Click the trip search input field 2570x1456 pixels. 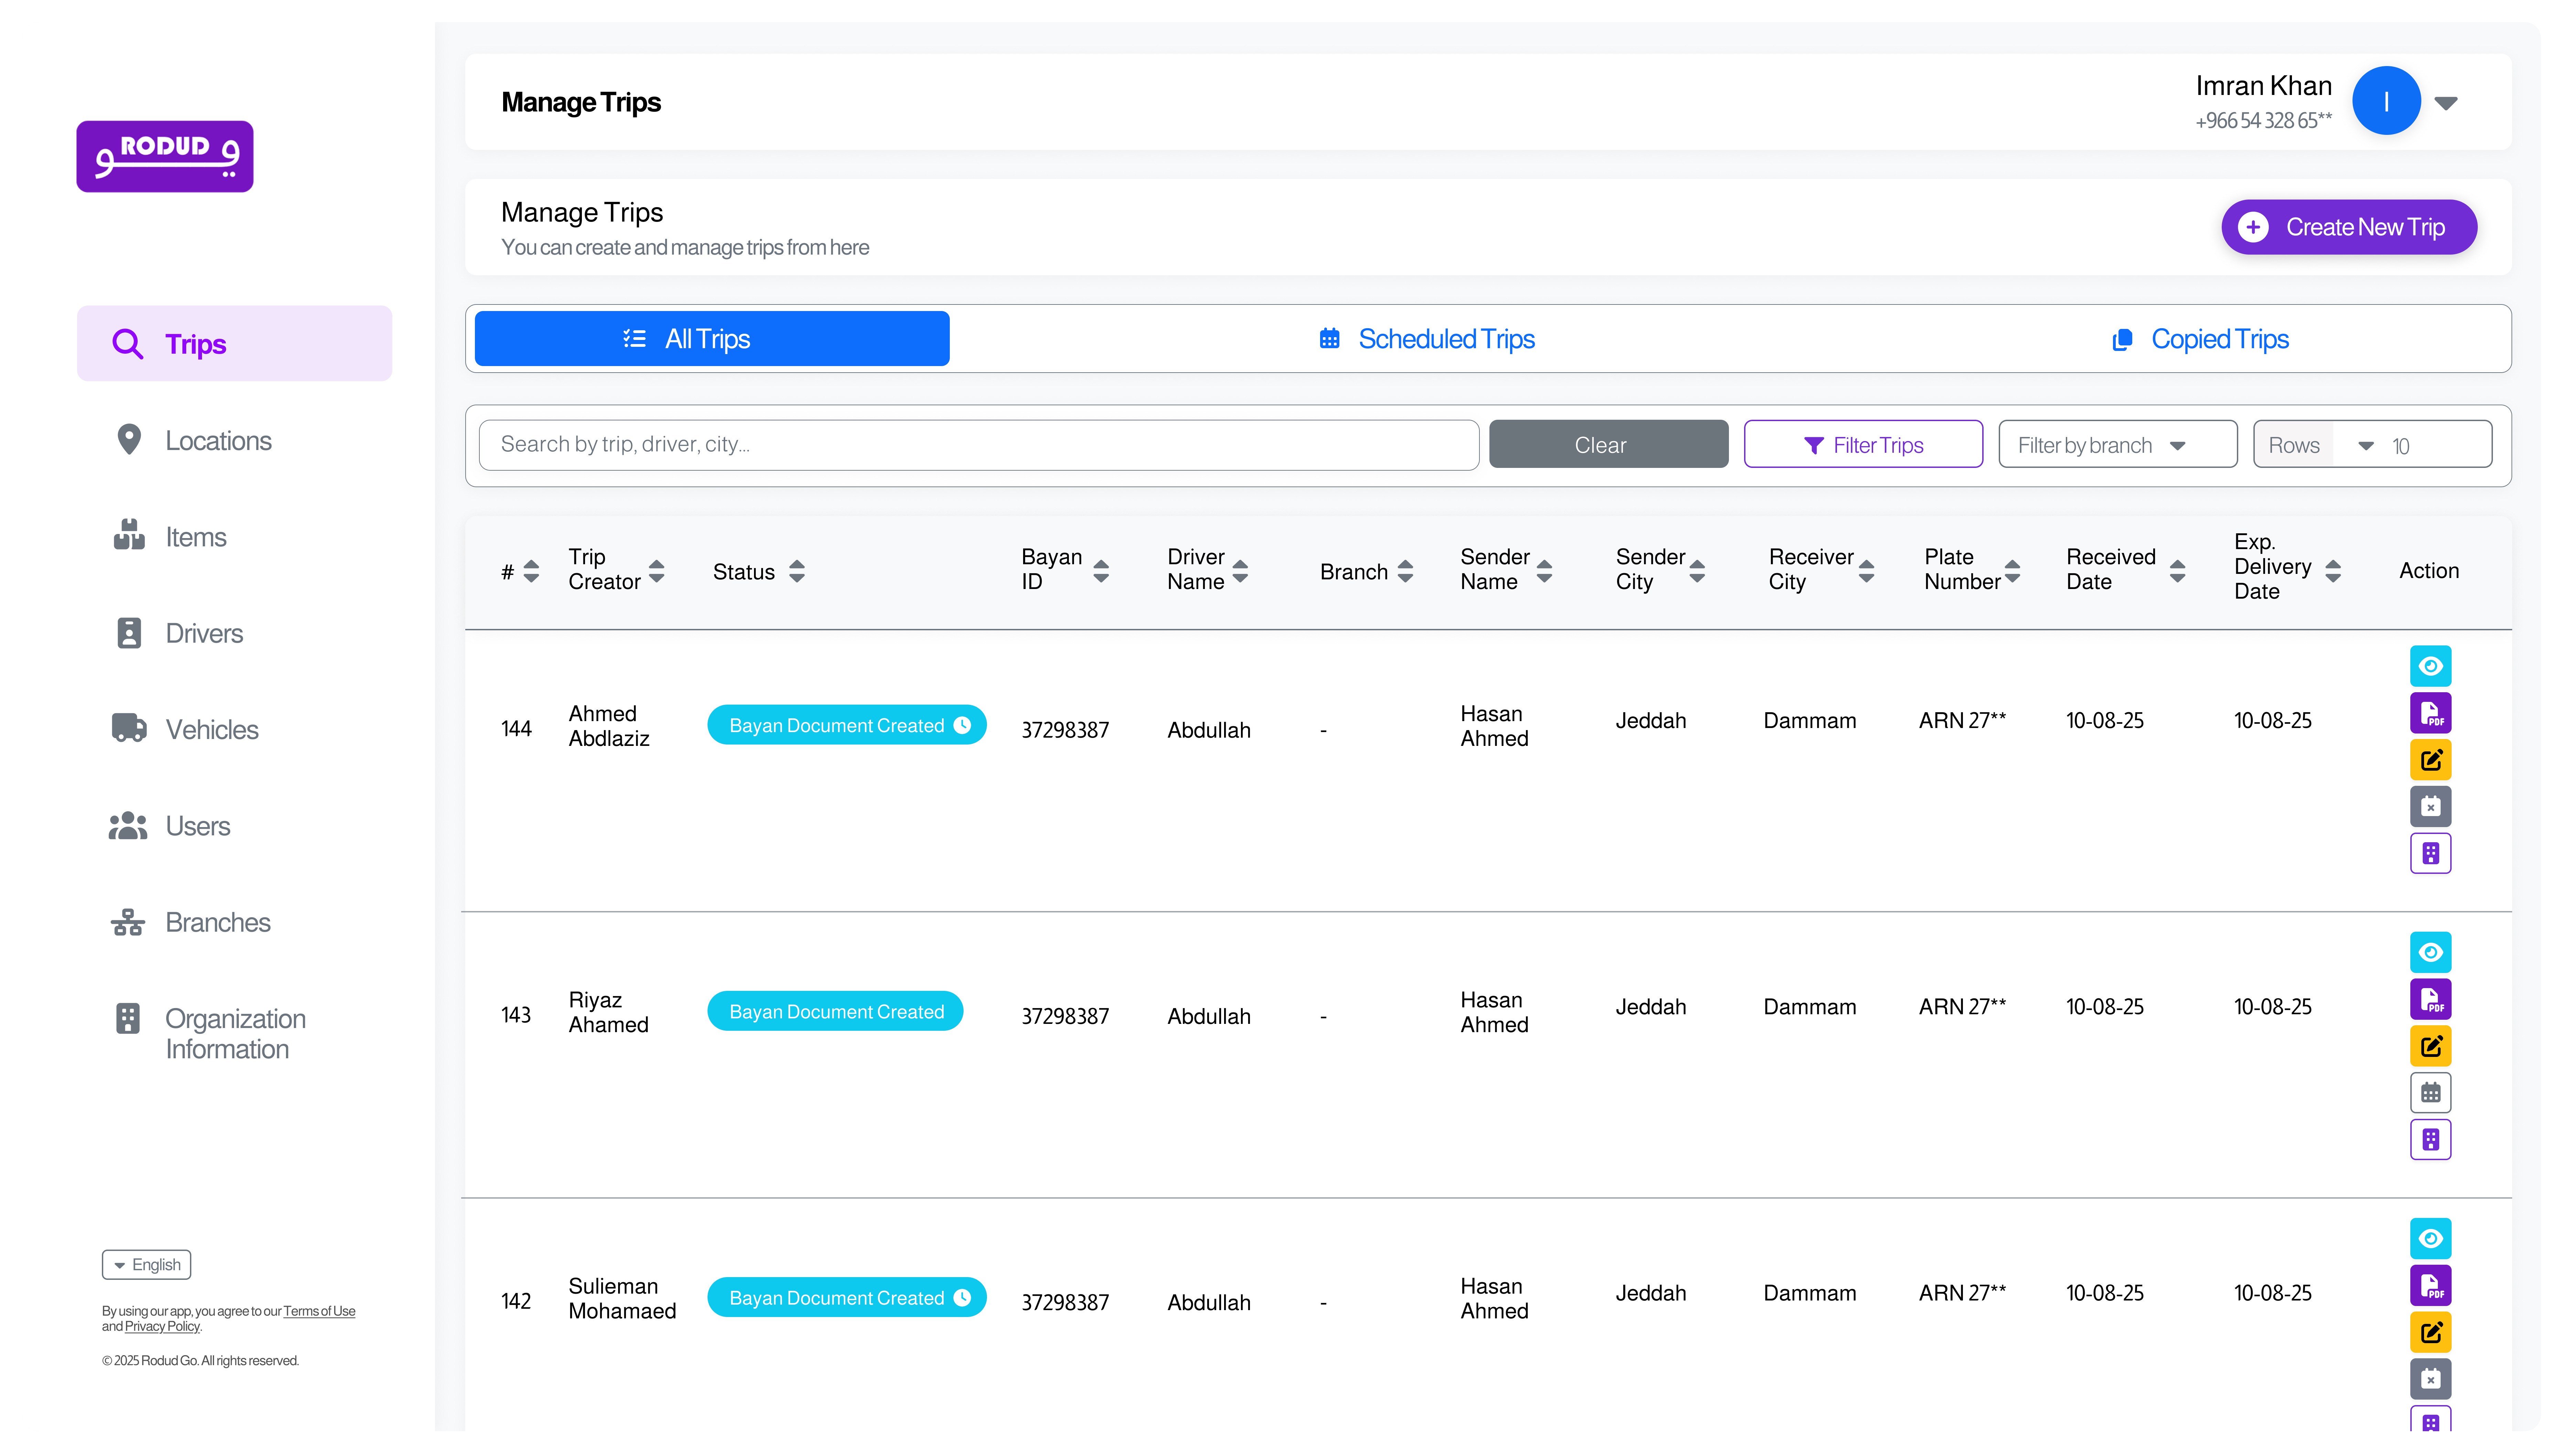pyautogui.click(x=979, y=444)
